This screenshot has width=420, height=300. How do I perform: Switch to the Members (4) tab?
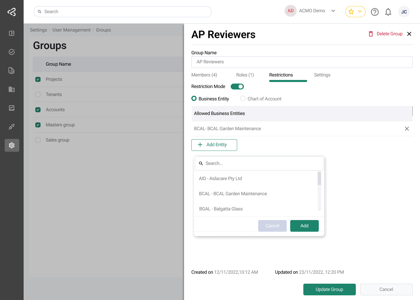tap(204, 75)
